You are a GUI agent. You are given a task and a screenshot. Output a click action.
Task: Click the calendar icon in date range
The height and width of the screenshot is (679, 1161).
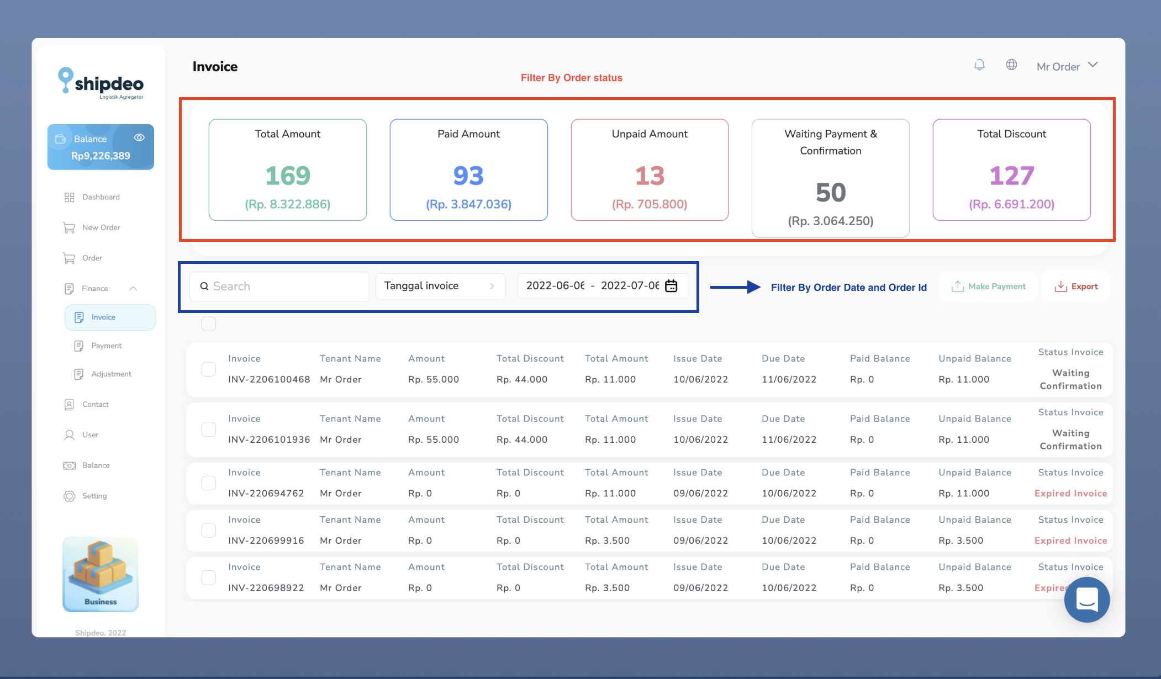point(671,286)
